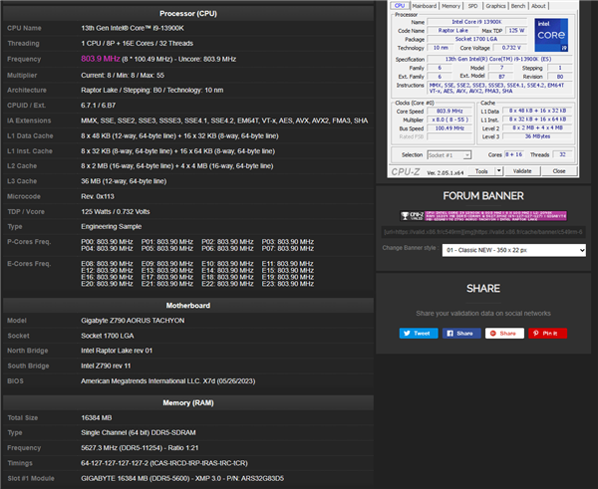
Task: Click the Tools button in CPU-Z
Action: pos(481,171)
